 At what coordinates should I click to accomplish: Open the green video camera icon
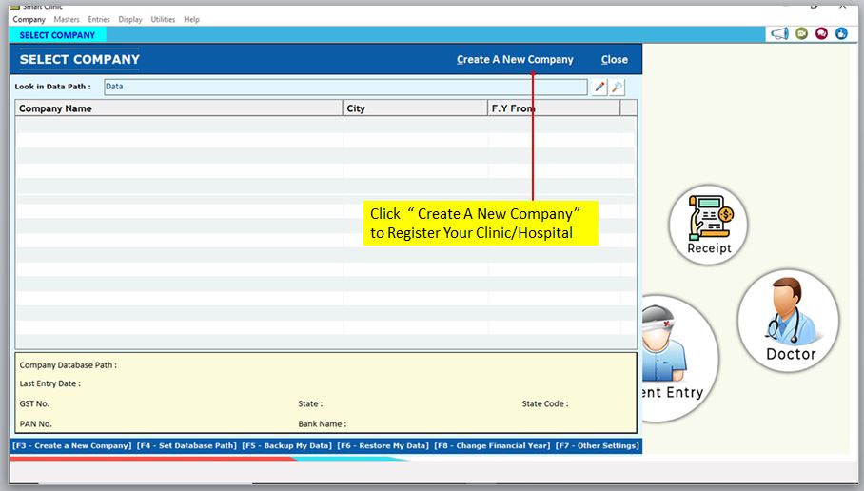point(801,34)
